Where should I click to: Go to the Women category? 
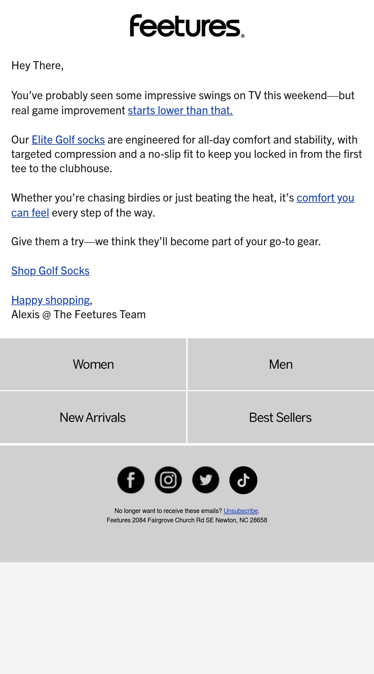coord(93,364)
